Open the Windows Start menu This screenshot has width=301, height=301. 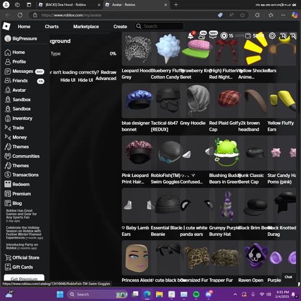[x=60, y=294]
